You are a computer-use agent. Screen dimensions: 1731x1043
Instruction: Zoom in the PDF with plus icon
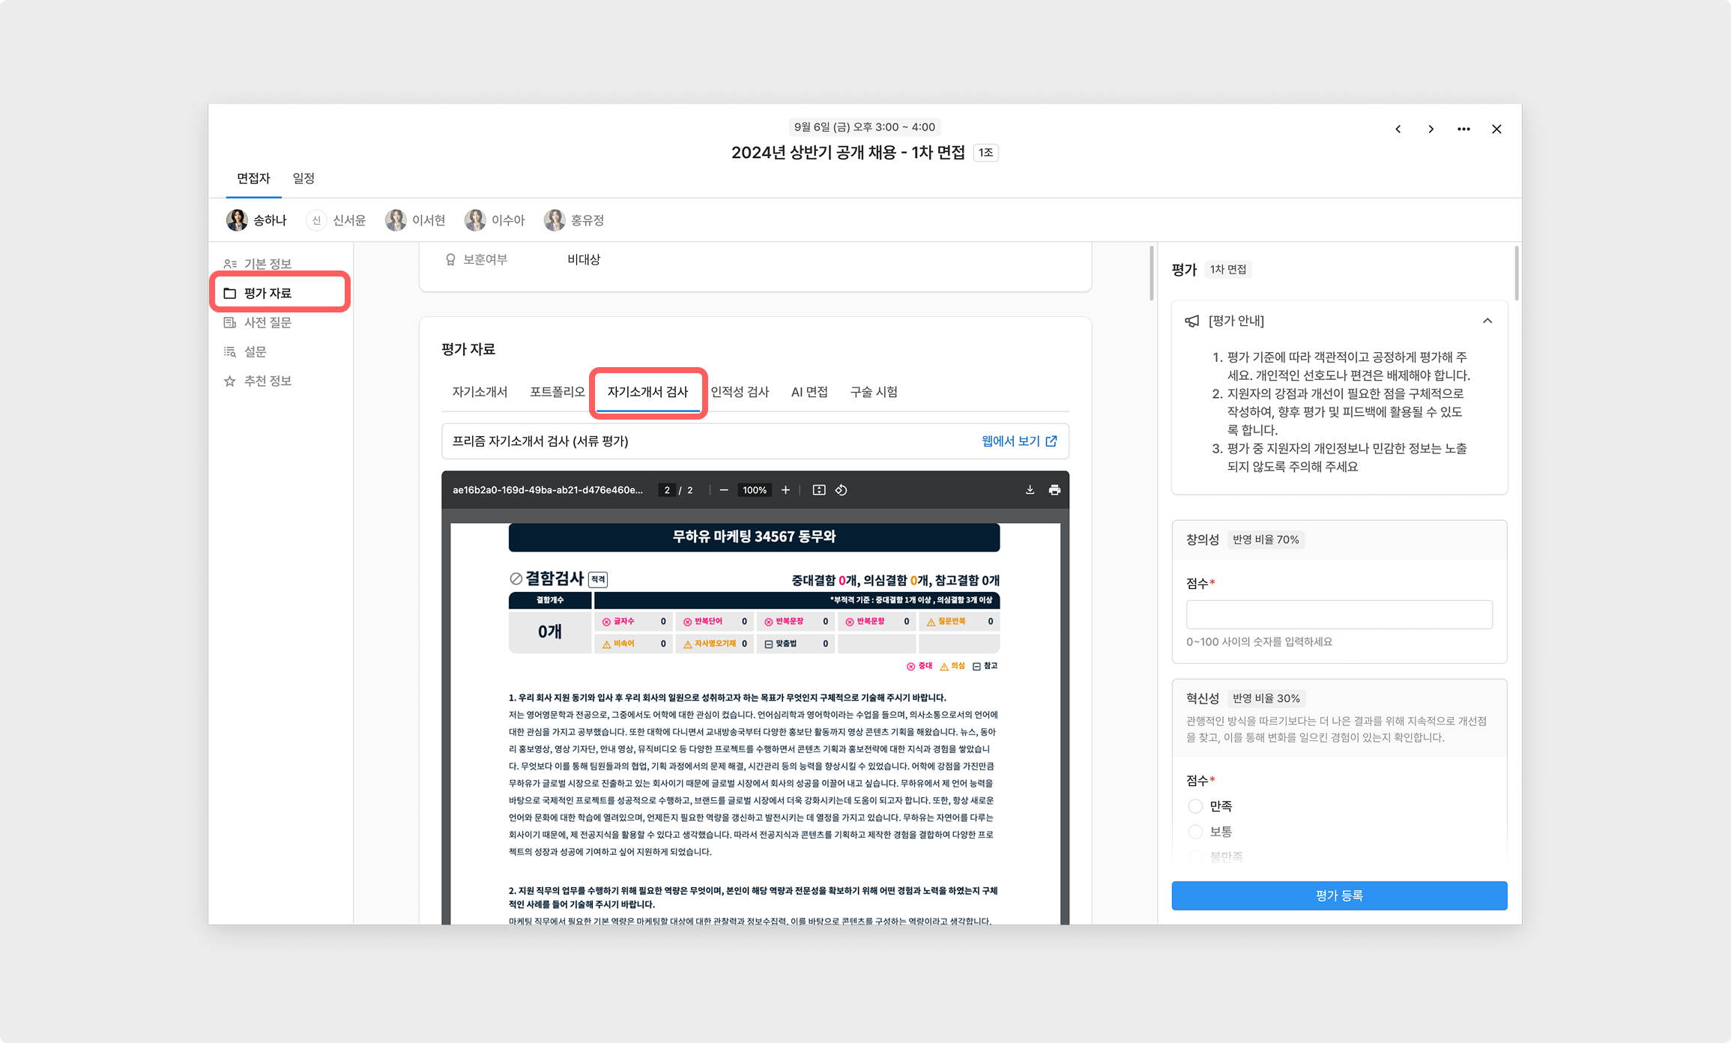point(785,490)
